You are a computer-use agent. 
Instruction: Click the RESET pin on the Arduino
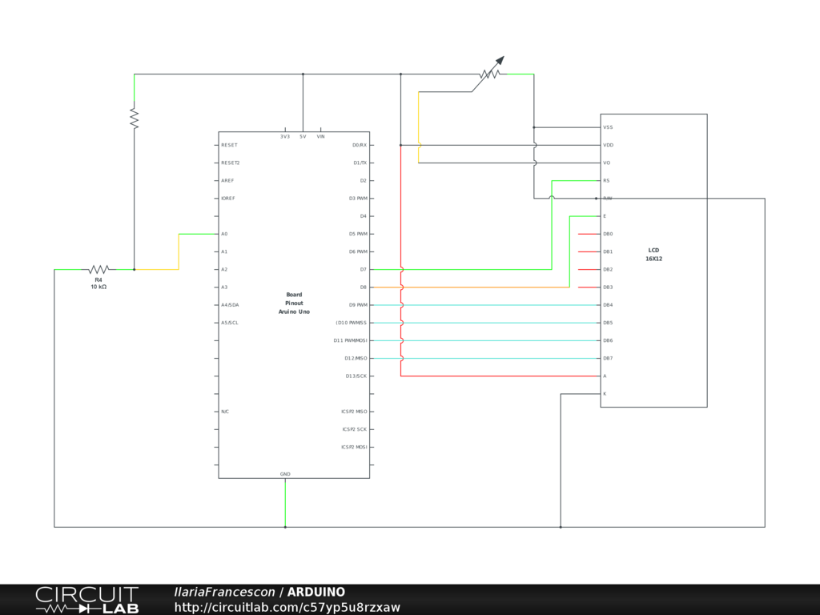[x=229, y=145]
